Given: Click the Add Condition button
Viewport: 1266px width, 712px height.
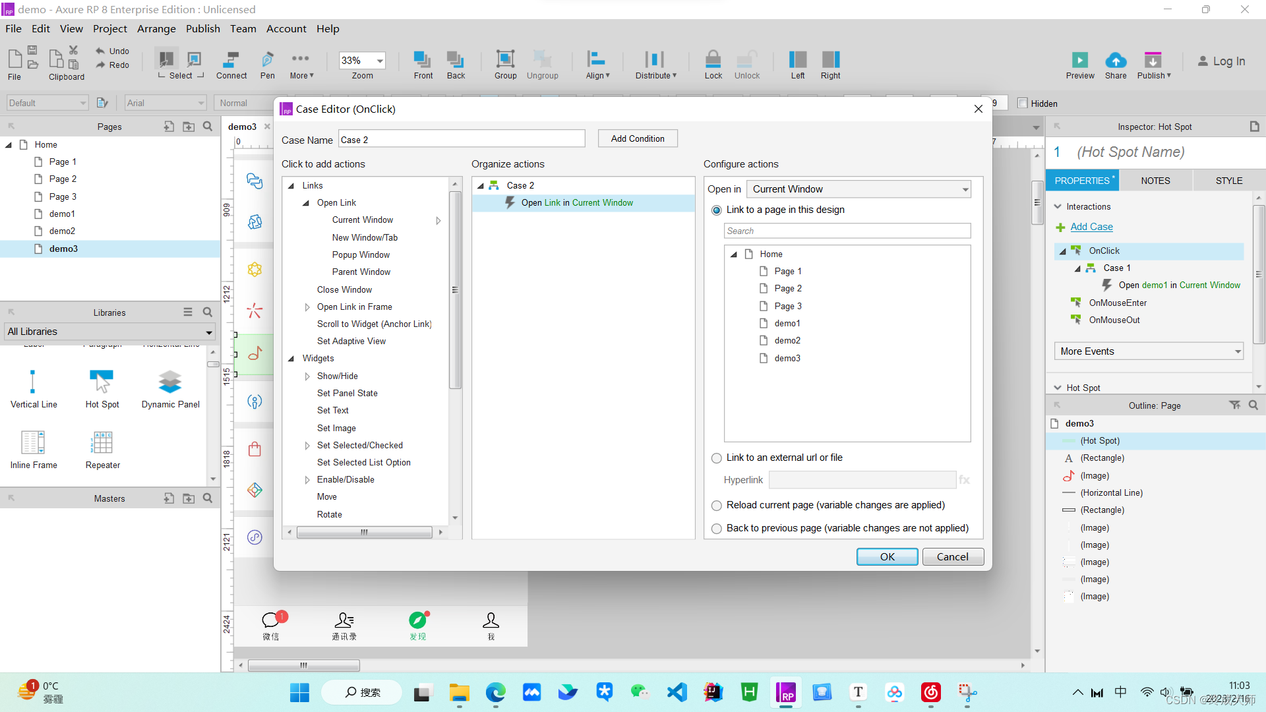Looking at the screenshot, I should click(x=637, y=138).
